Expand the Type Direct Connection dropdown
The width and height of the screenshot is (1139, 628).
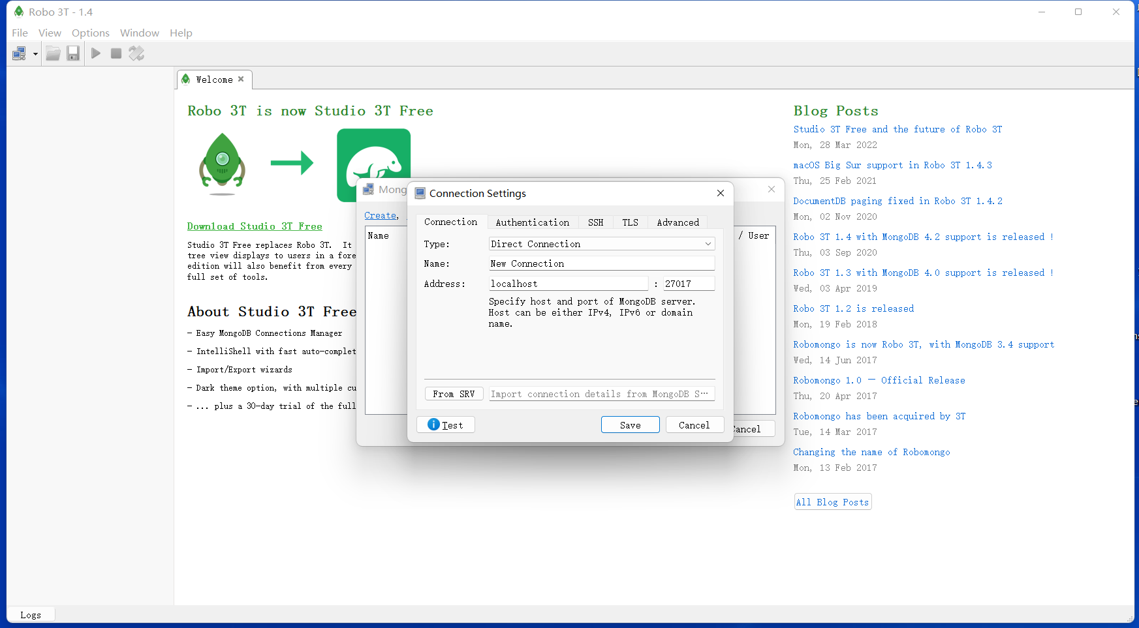602,244
